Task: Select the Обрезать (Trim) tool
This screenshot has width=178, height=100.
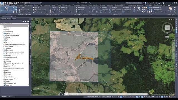Action: 126,7
